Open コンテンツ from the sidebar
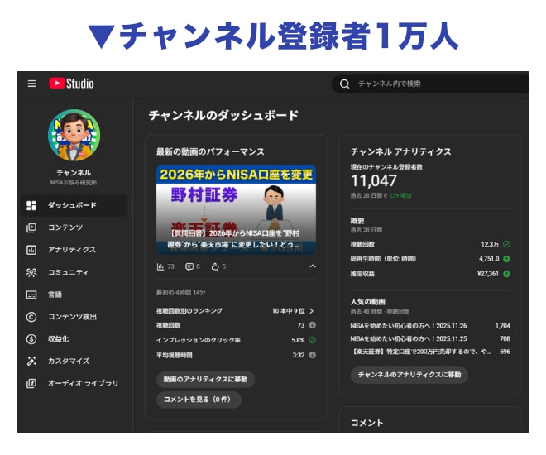The height and width of the screenshot is (455, 546). click(x=74, y=227)
